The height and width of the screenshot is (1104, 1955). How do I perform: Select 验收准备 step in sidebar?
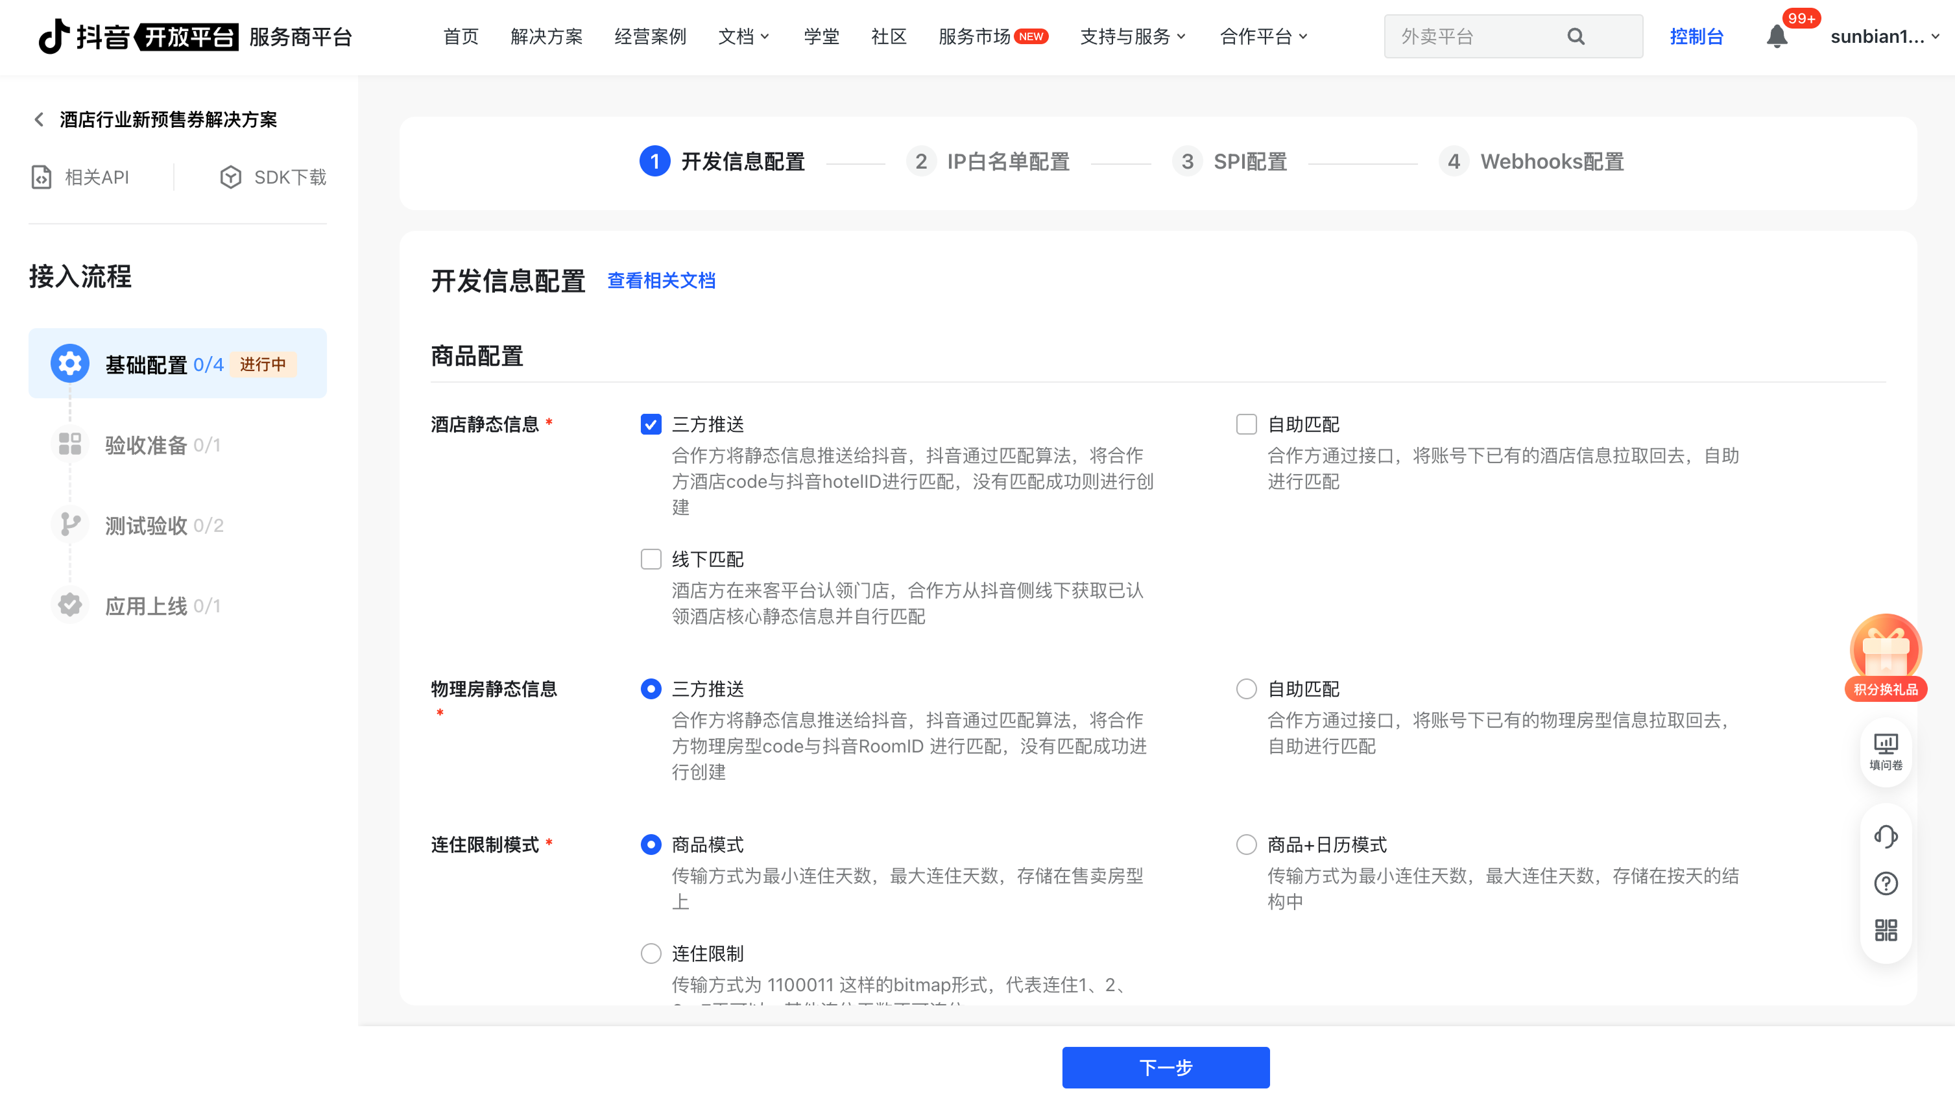click(x=146, y=444)
